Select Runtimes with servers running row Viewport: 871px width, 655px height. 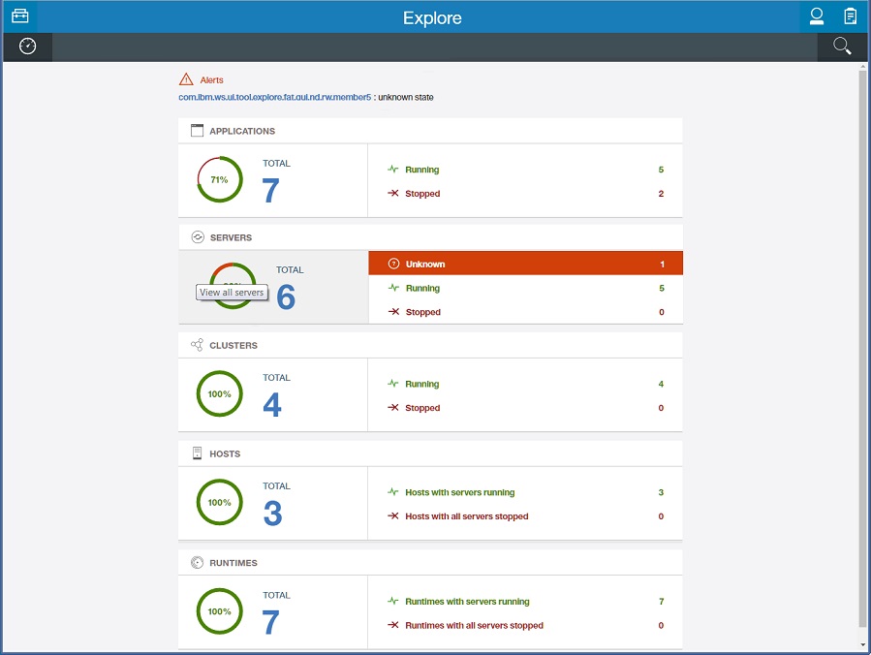(525, 602)
